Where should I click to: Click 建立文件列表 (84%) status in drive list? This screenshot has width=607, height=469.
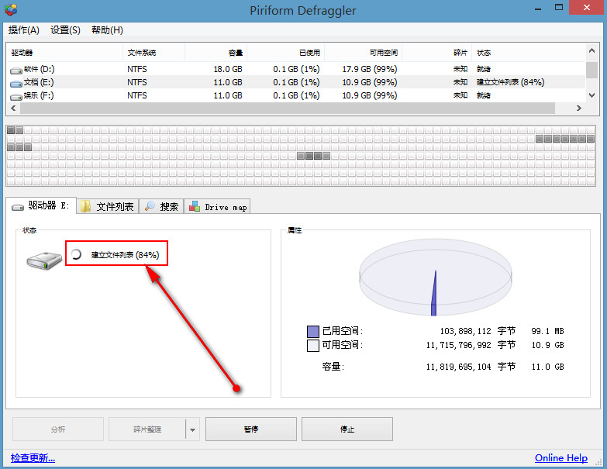510,82
